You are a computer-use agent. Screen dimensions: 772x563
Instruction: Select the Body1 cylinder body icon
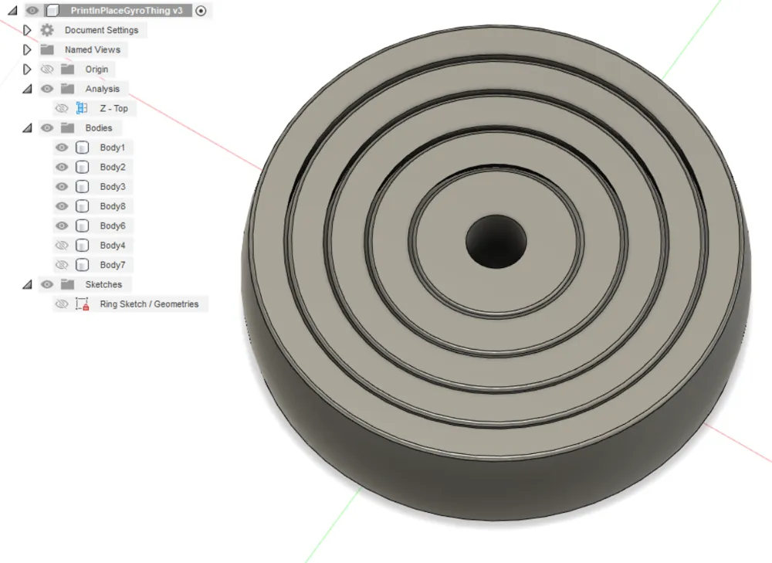82,148
